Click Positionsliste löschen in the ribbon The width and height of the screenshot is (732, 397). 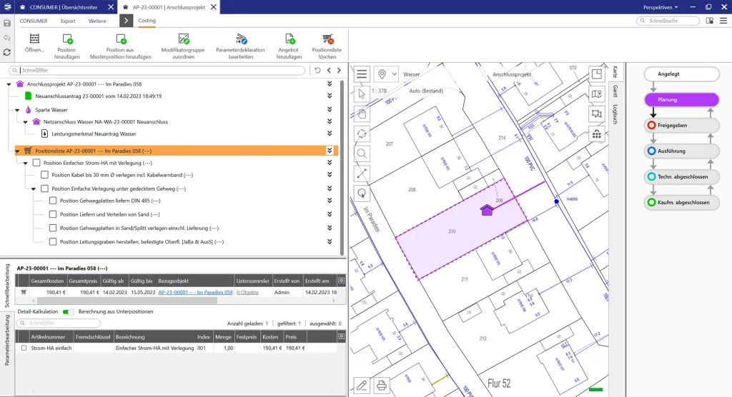click(327, 40)
